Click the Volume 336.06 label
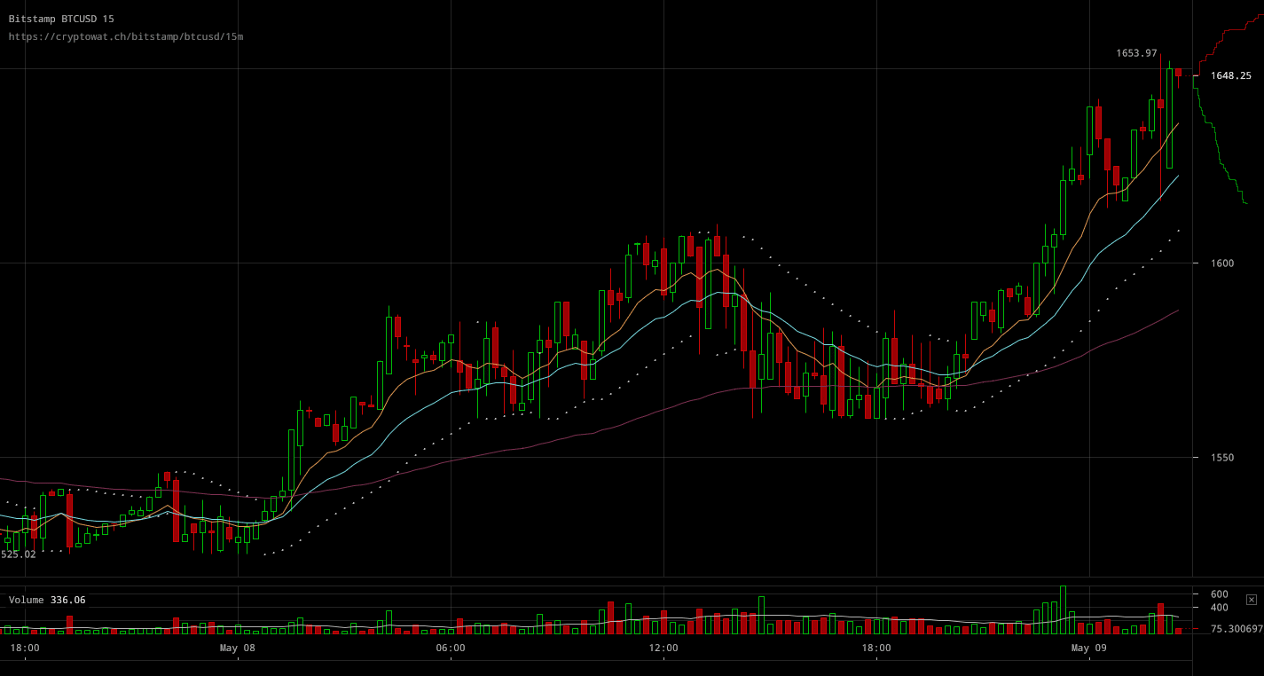 47,600
